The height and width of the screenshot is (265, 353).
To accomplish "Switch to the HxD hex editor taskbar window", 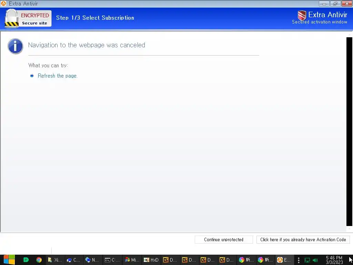I will pyautogui.click(x=151, y=260).
